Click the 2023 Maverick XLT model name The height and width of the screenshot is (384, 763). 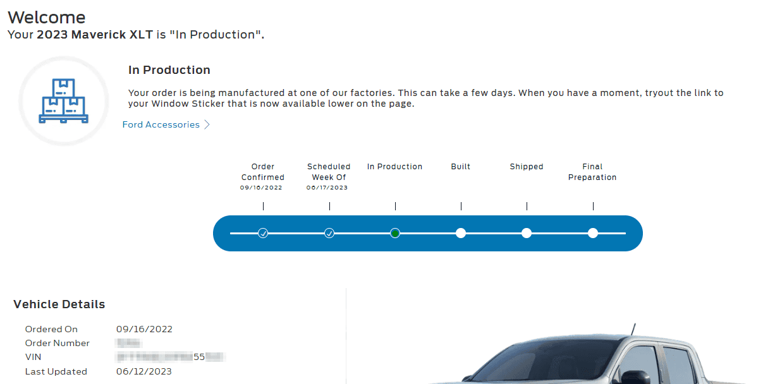95,35
